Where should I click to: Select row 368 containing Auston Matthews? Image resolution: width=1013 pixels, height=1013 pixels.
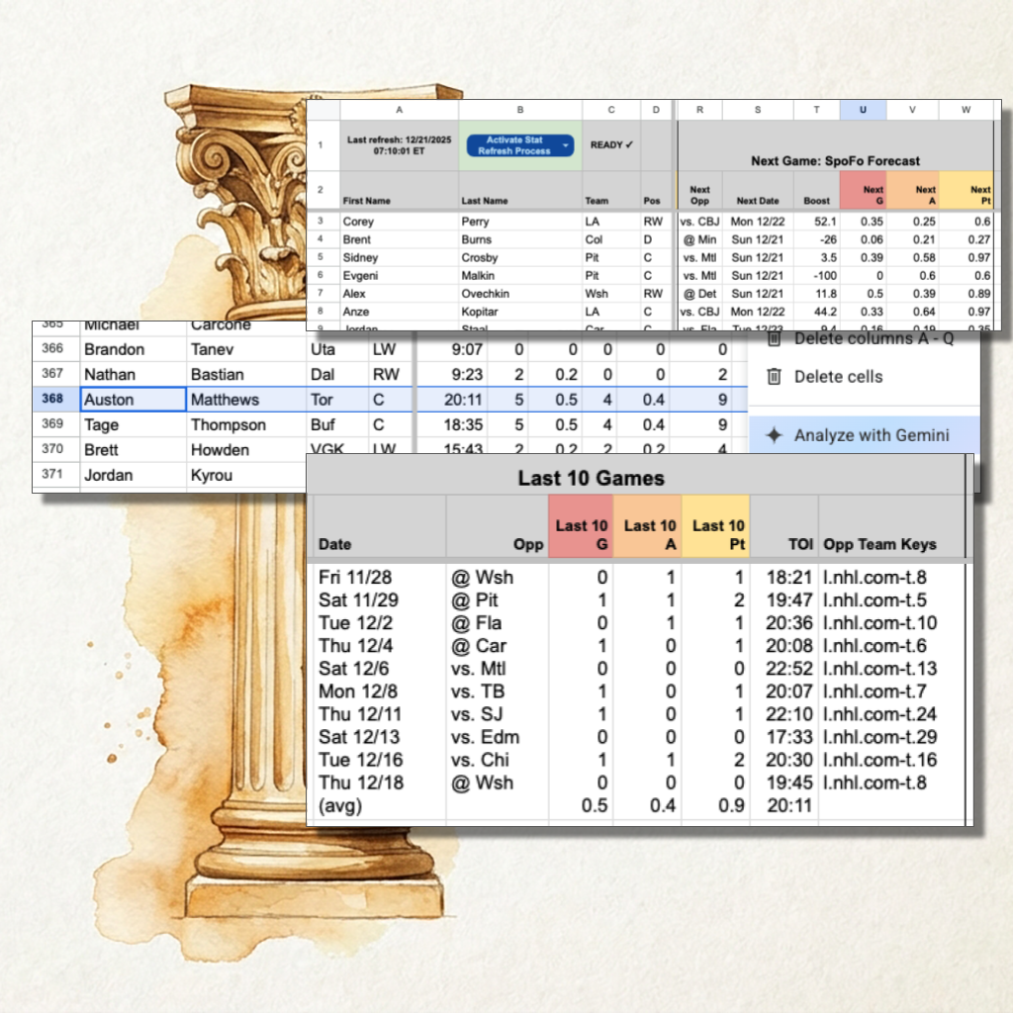coord(53,400)
